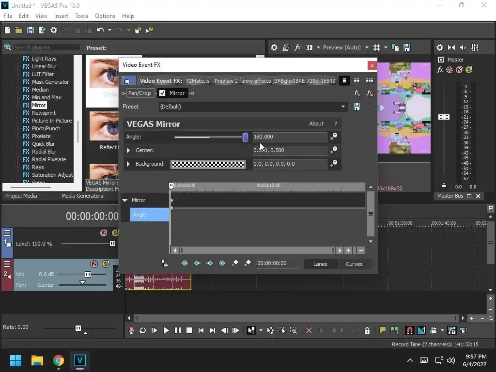
Task: Open the Tools menu
Action: pyautogui.click(x=81, y=16)
